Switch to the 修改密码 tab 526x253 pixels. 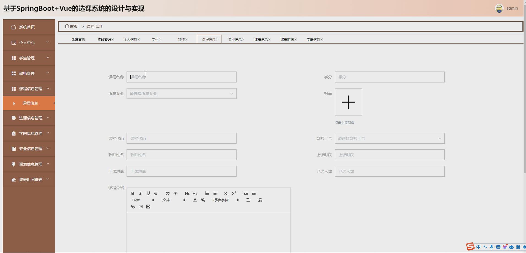104,39
